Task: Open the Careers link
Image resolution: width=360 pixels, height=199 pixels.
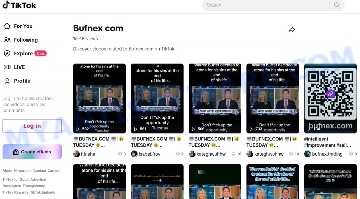Action: click(54, 171)
